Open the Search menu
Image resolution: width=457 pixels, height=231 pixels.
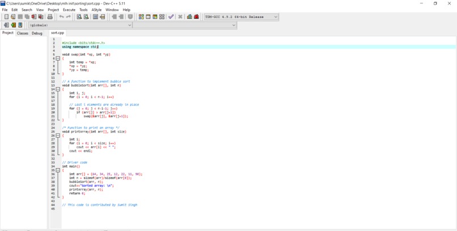27,10
